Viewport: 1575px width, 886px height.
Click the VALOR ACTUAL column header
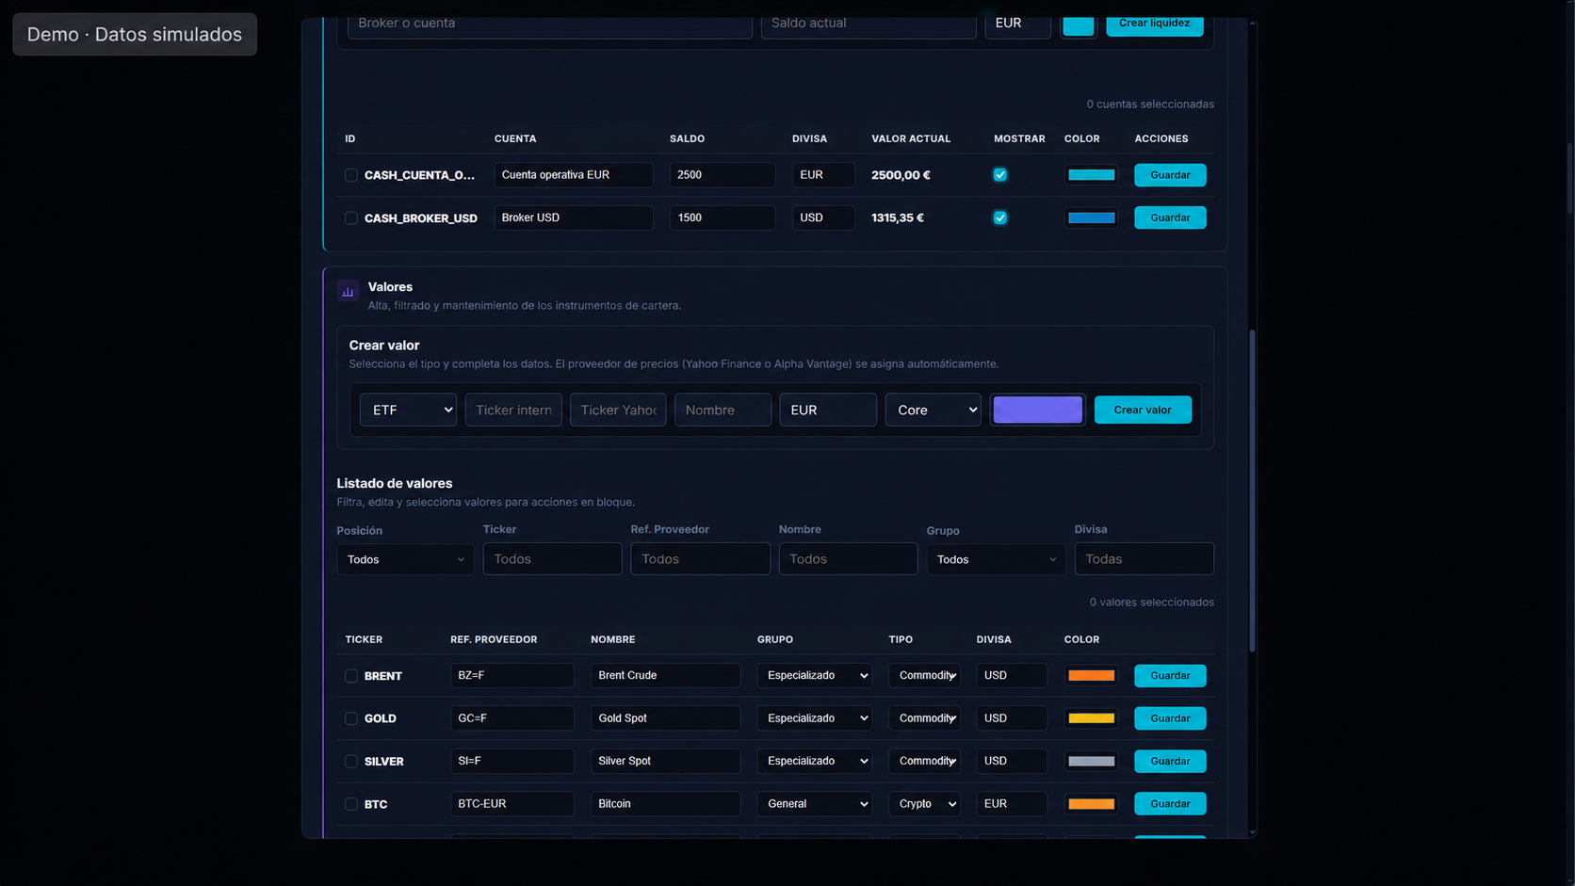click(x=911, y=138)
